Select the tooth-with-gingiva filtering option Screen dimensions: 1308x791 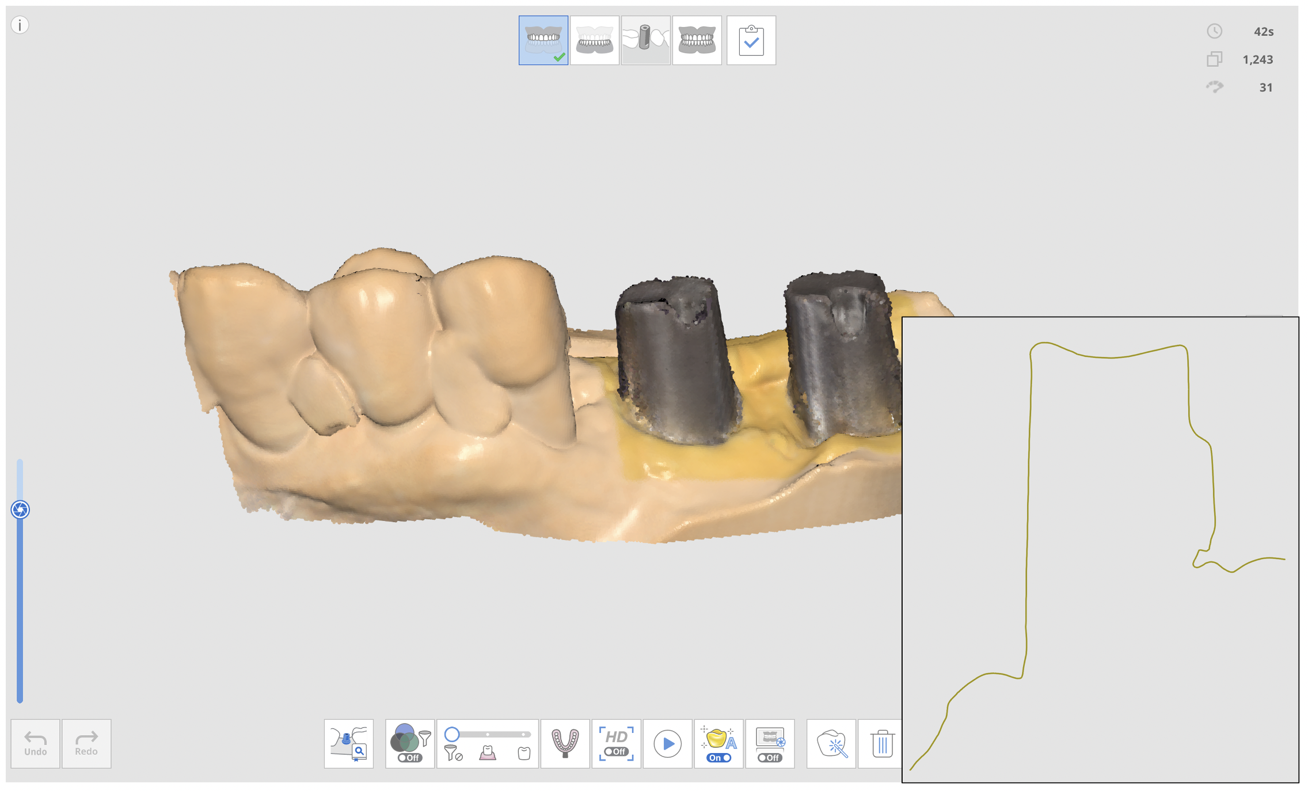488,752
